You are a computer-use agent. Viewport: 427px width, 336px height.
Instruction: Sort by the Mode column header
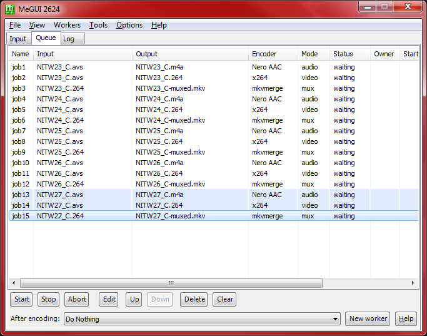pos(314,54)
